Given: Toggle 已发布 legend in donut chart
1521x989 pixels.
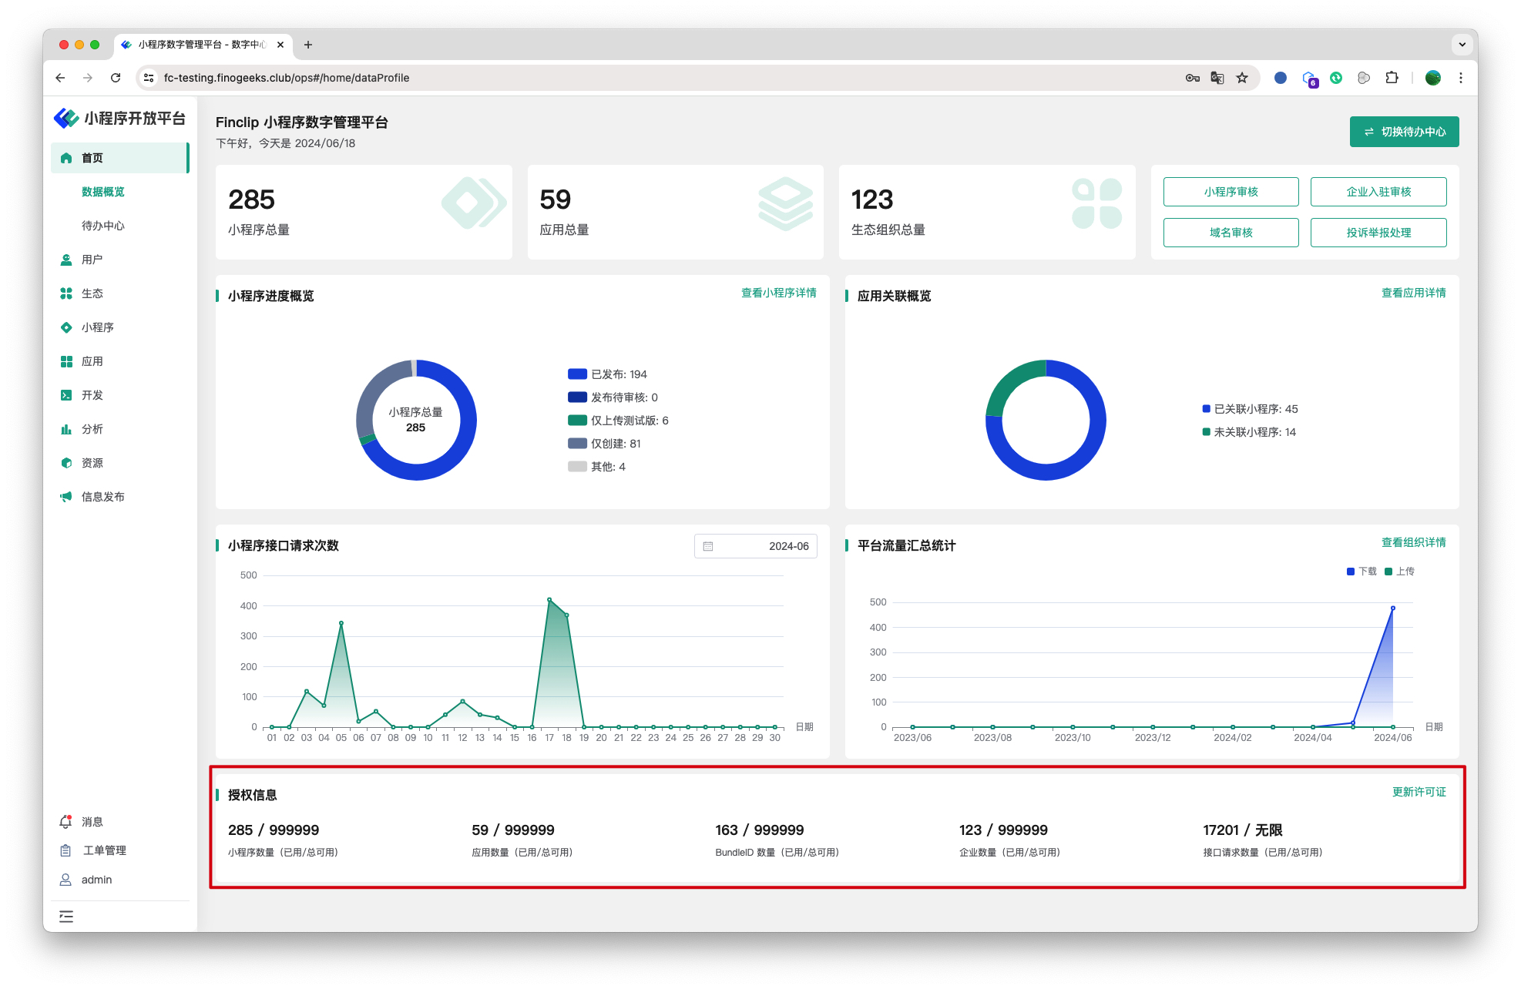Looking at the screenshot, I should click(607, 374).
